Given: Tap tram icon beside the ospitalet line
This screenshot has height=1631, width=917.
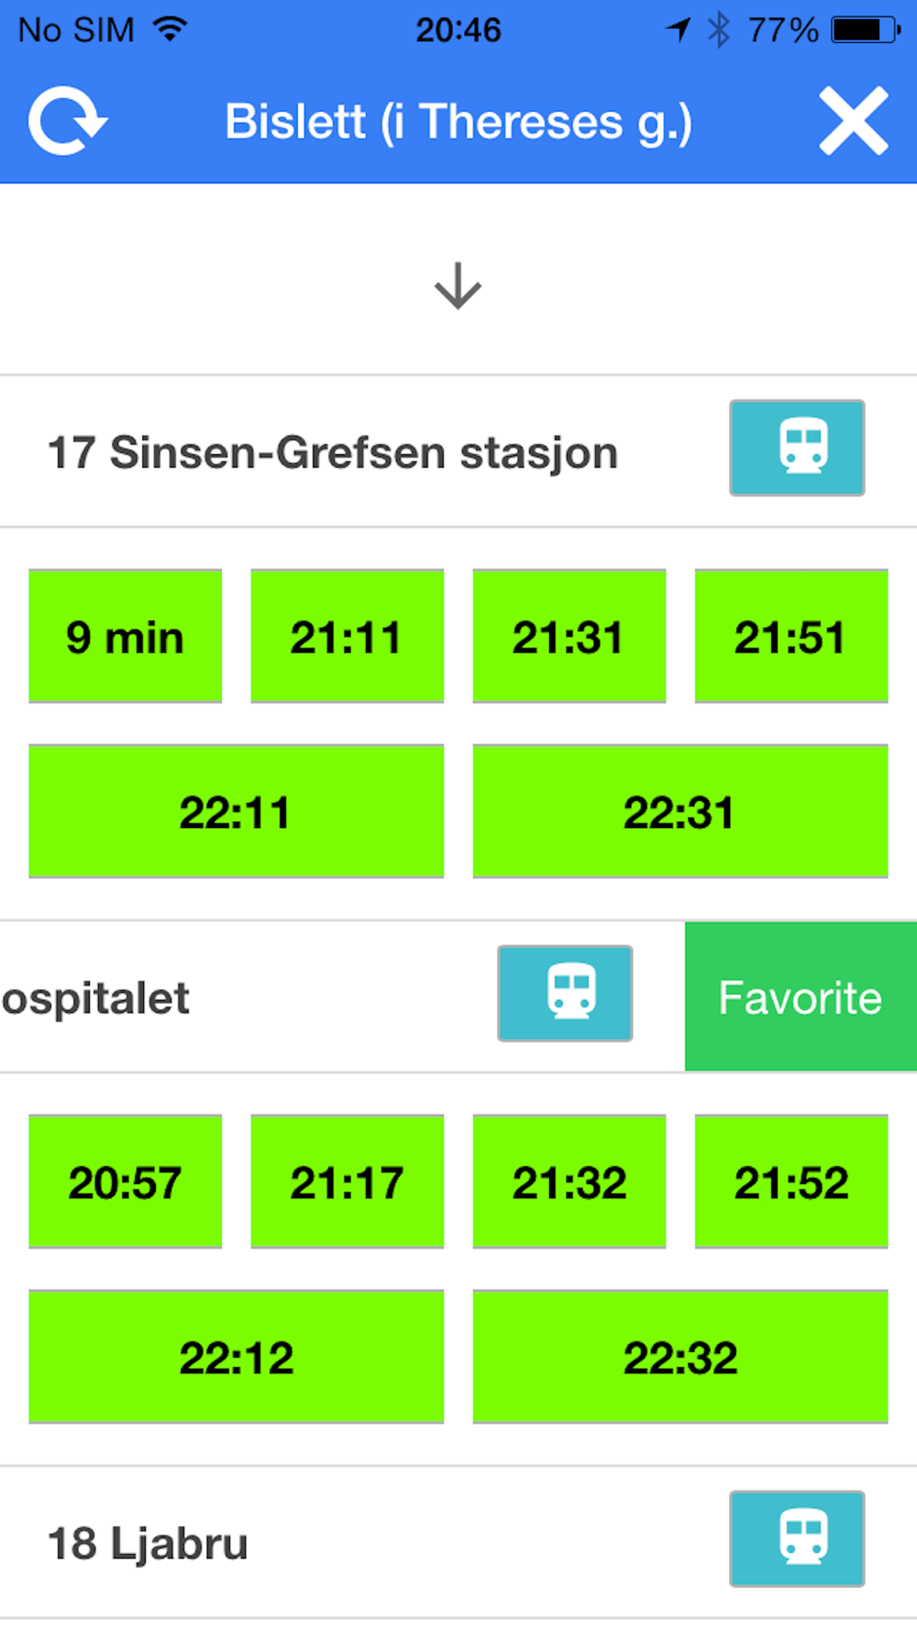Looking at the screenshot, I should point(565,993).
